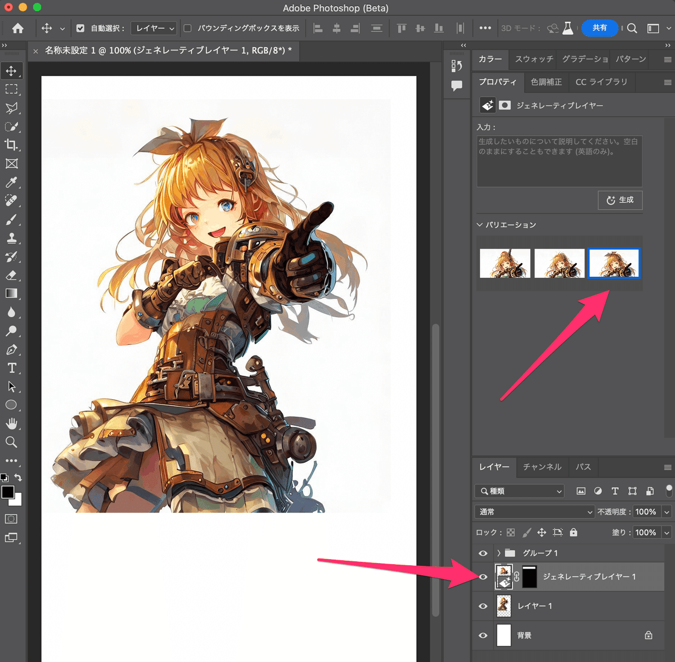The width and height of the screenshot is (675, 662).
Task: Expand the グループ 1 layer group
Action: (x=497, y=553)
